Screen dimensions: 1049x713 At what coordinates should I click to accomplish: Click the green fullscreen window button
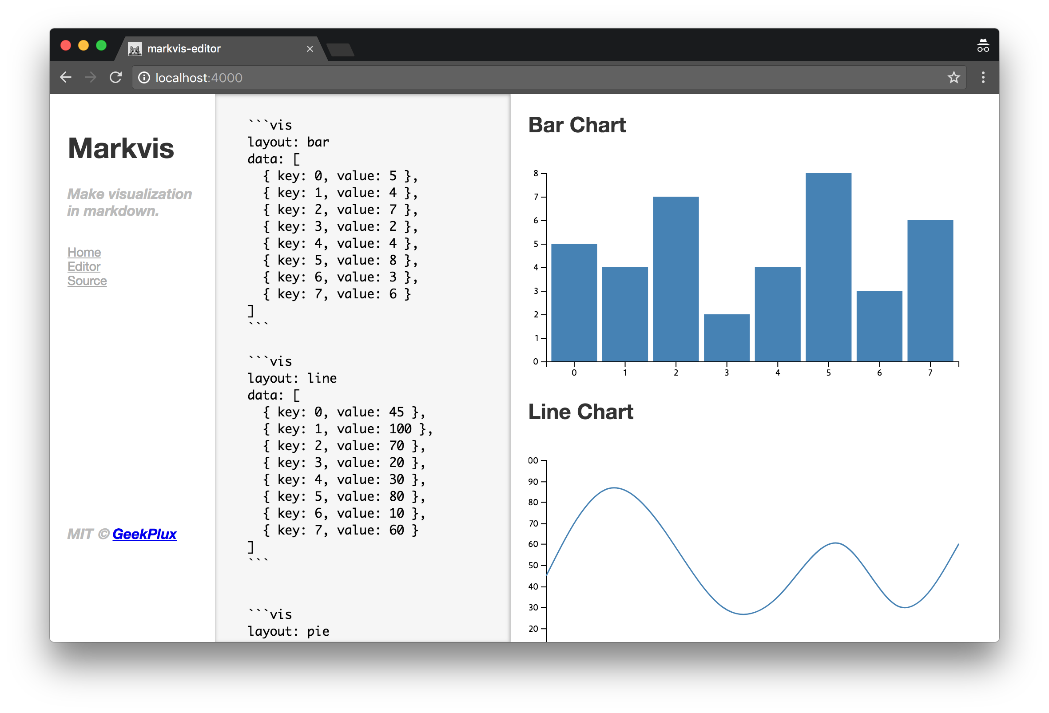pyautogui.click(x=101, y=46)
